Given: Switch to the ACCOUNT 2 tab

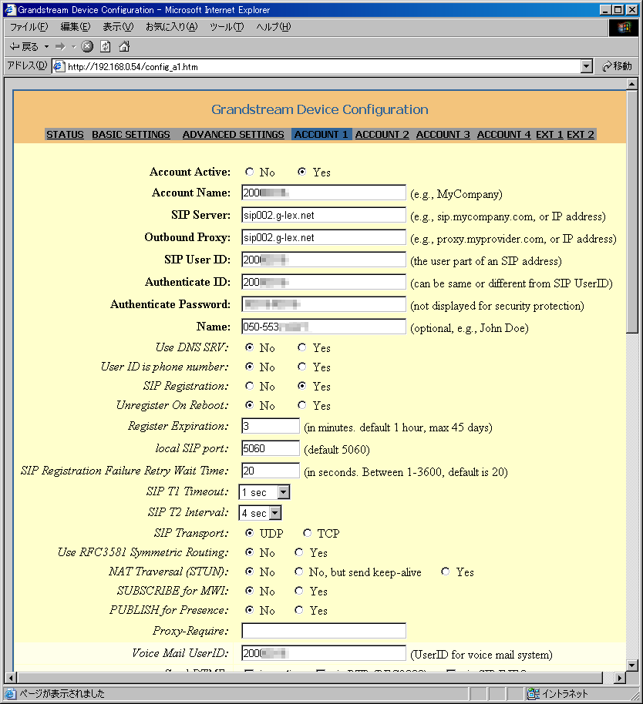Looking at the screenshot, I should [x=382, y=134].
